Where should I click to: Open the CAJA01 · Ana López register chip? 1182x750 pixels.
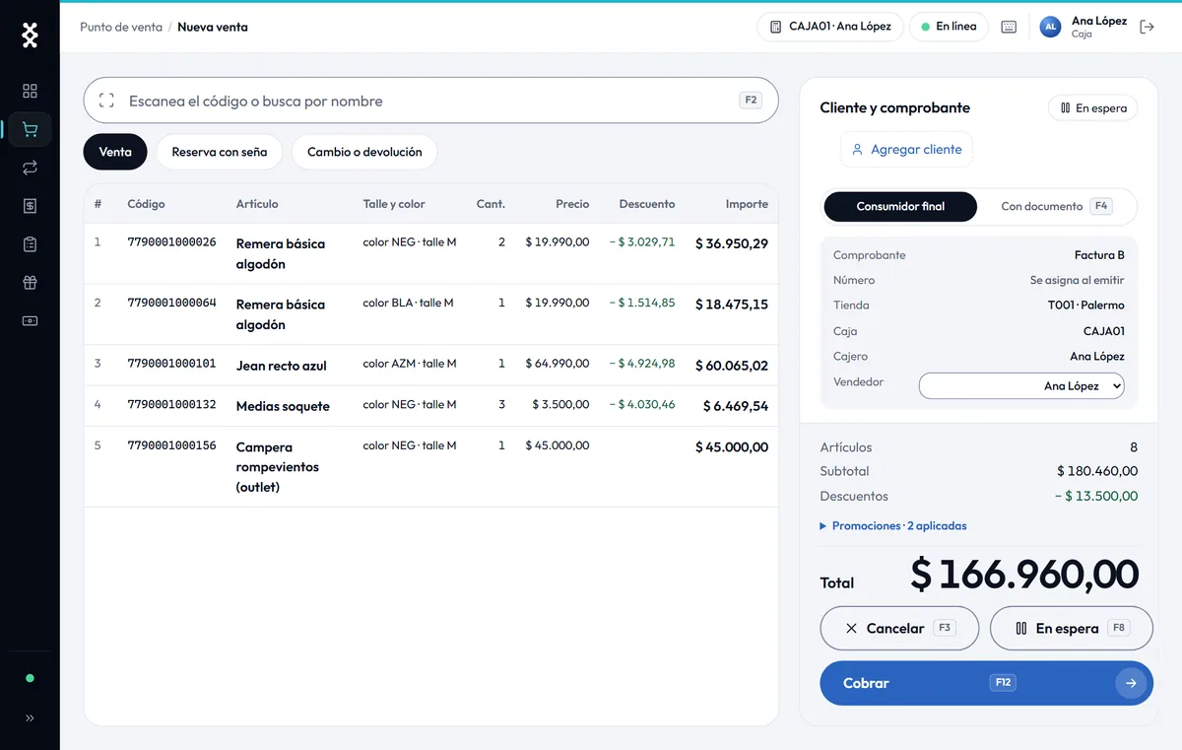830,27
